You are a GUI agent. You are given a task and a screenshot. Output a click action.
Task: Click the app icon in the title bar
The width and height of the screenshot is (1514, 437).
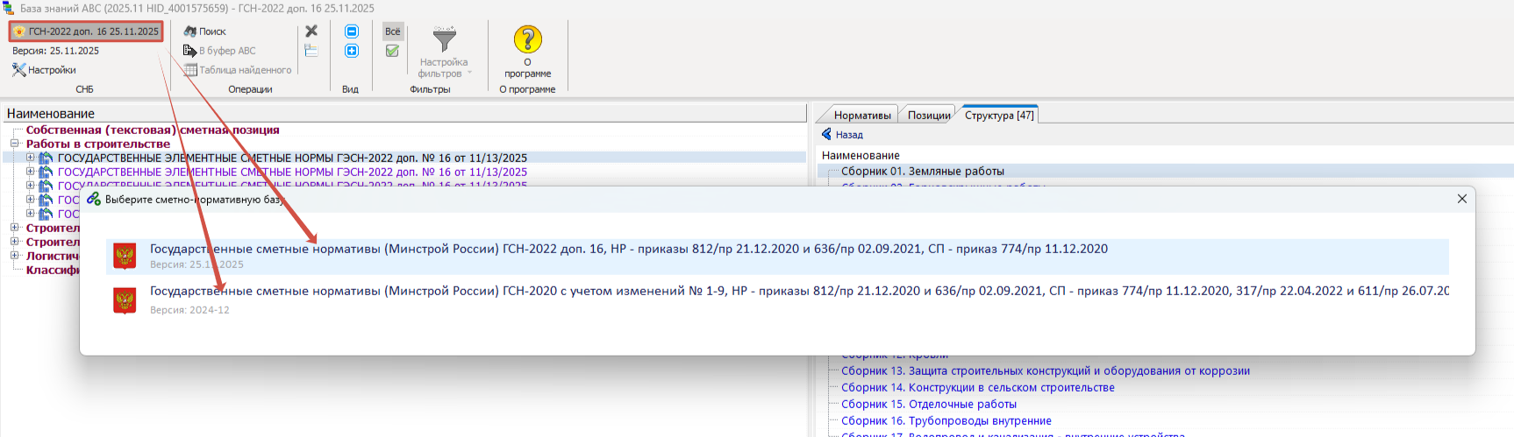click(8, 8)
